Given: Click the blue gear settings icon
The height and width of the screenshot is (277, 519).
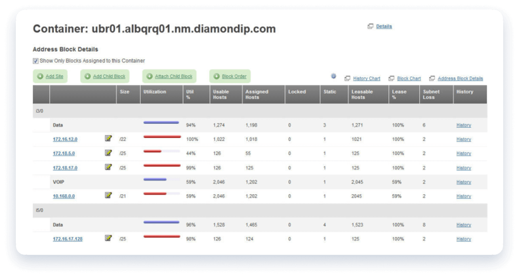Looking at the screenshot, I should 334,76.
